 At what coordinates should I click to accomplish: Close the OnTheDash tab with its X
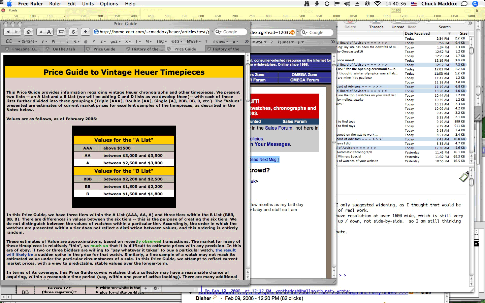(47, 49)
